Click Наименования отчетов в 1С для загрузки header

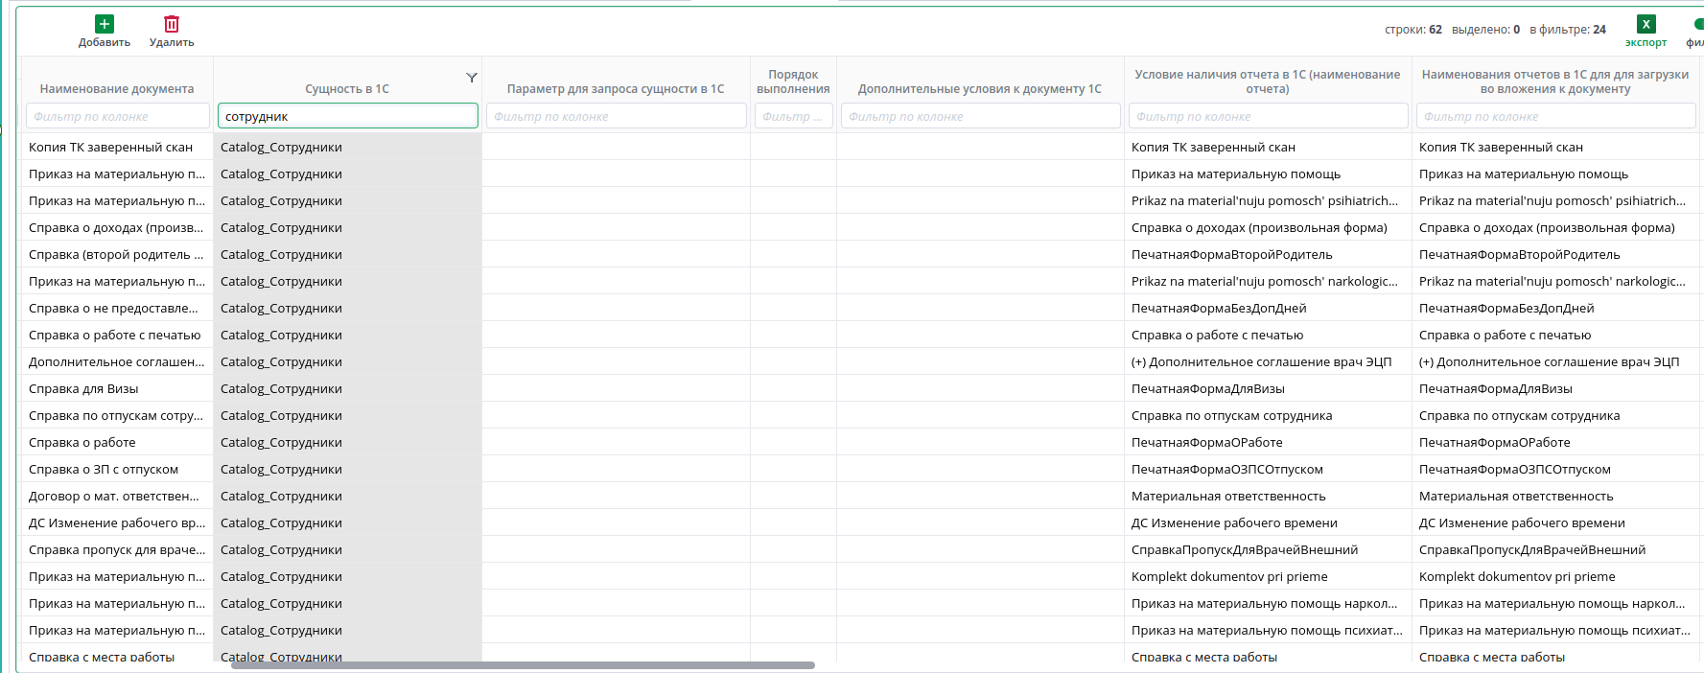point(1555,81)
